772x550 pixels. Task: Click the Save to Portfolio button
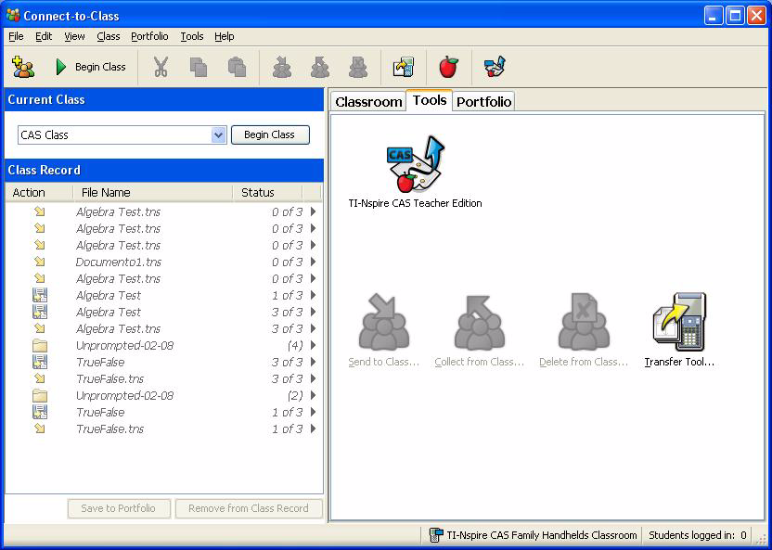click(119, 508)
